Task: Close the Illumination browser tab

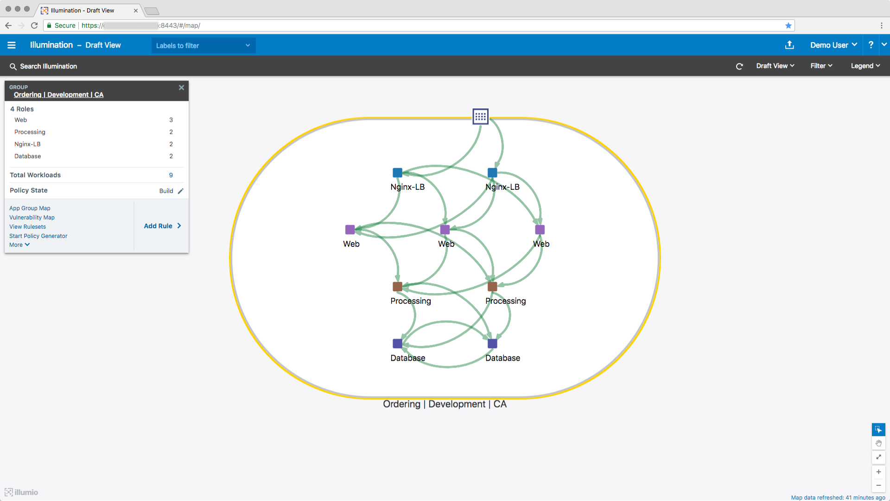Action: click(x=136, y=11)
